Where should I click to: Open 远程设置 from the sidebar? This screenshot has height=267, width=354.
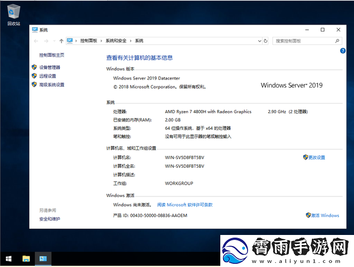point(48,76)
